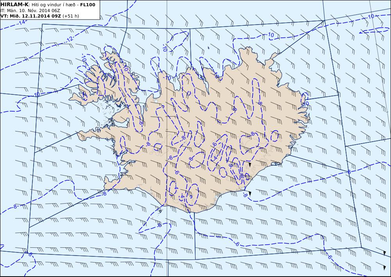Viewport: 391px width, 277px height.
Task: Click the HIRLAM-K model name in title box
Action: point(14,5)
